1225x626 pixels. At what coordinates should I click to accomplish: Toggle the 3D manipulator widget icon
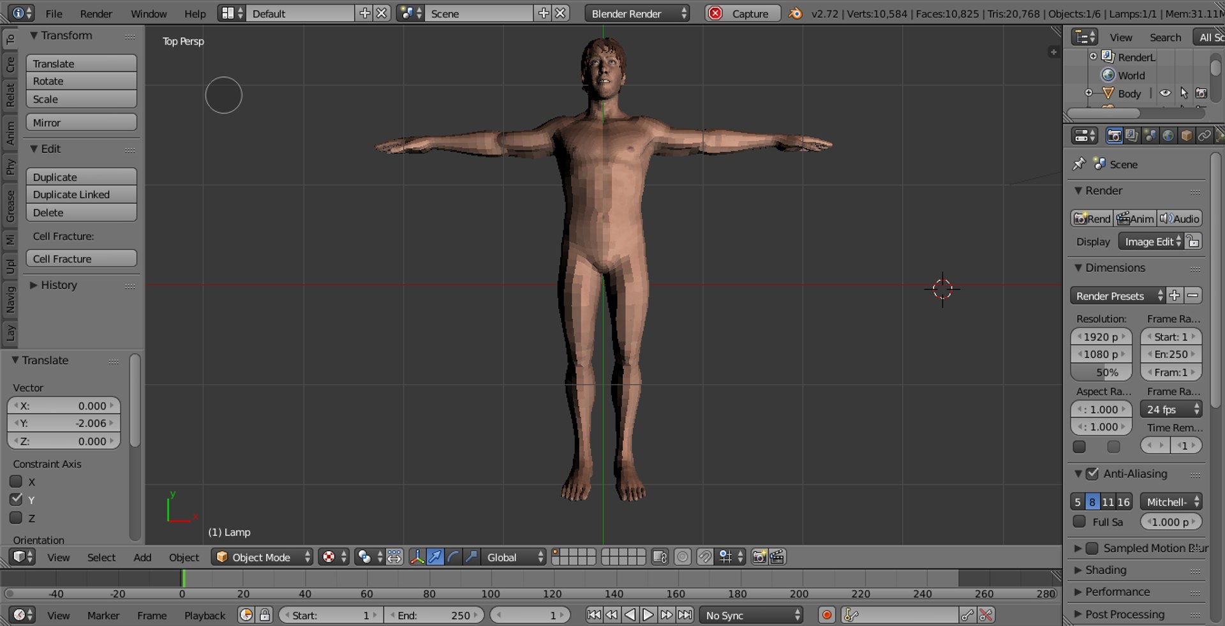417,557
